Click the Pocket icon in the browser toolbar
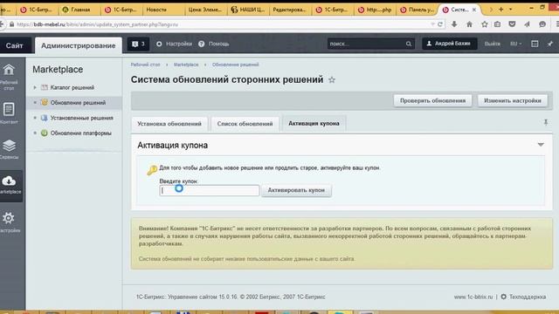This screenshot has height=314, width=559. [x=512, y=24]
